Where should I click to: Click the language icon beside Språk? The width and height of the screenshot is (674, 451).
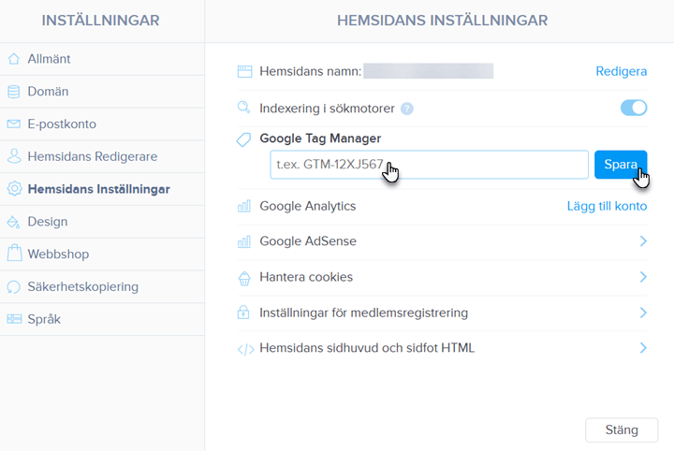[x=14, y=319]
